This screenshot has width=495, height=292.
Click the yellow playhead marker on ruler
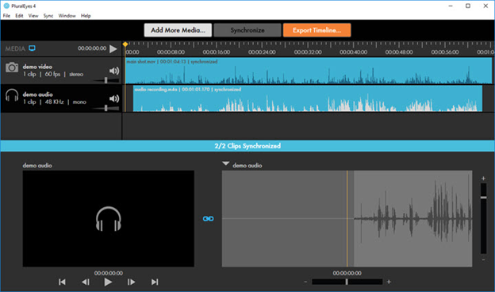tap(125, 44)
